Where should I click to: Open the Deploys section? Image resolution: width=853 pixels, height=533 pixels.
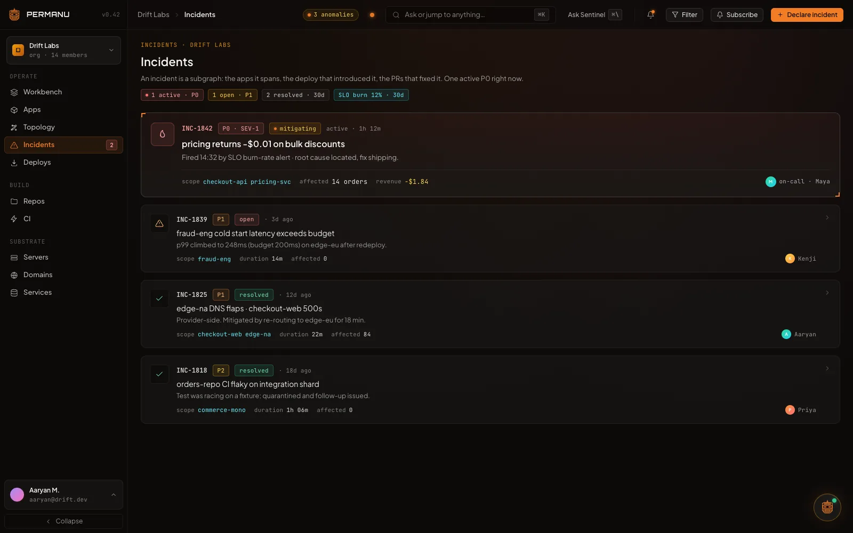coord(63,162)
